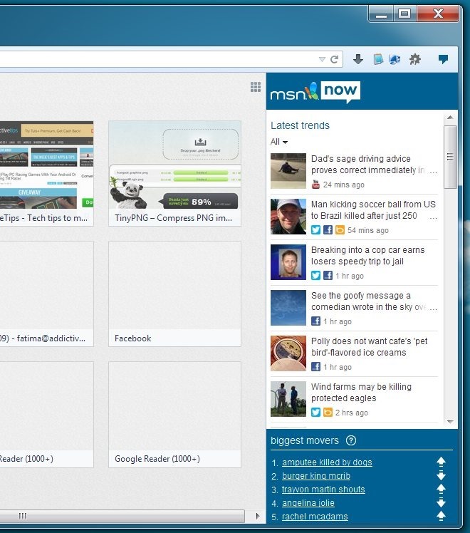The height and width of the screenshot is (533, 470).
Task: Click the horizontal scrollbar thumb
Action: point(122,516)
